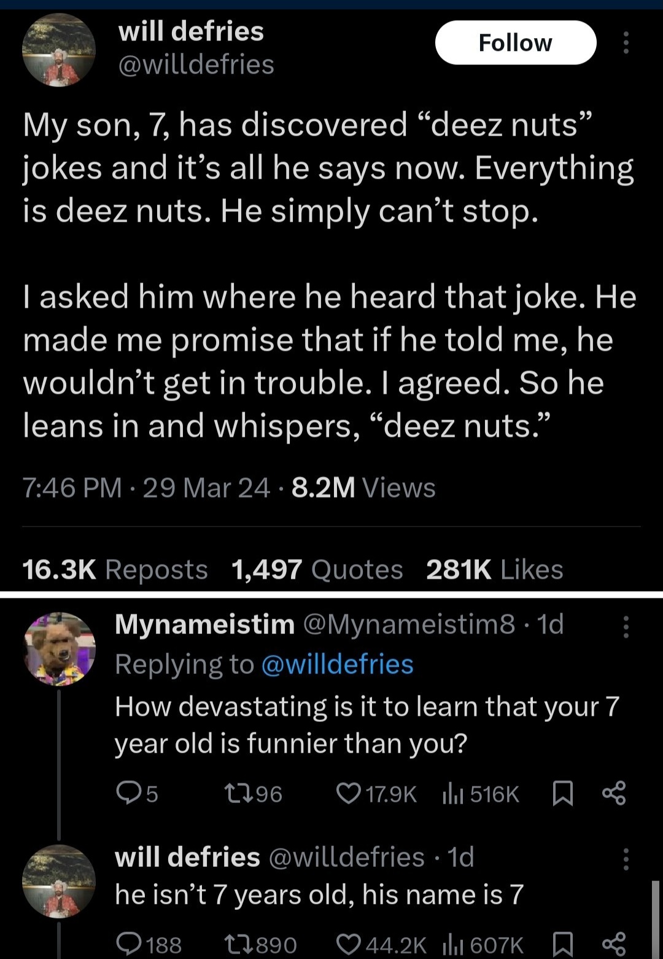Bookmark Mynameistim's reply
This screenshot has width=663, height=959.
coord(563,794)
